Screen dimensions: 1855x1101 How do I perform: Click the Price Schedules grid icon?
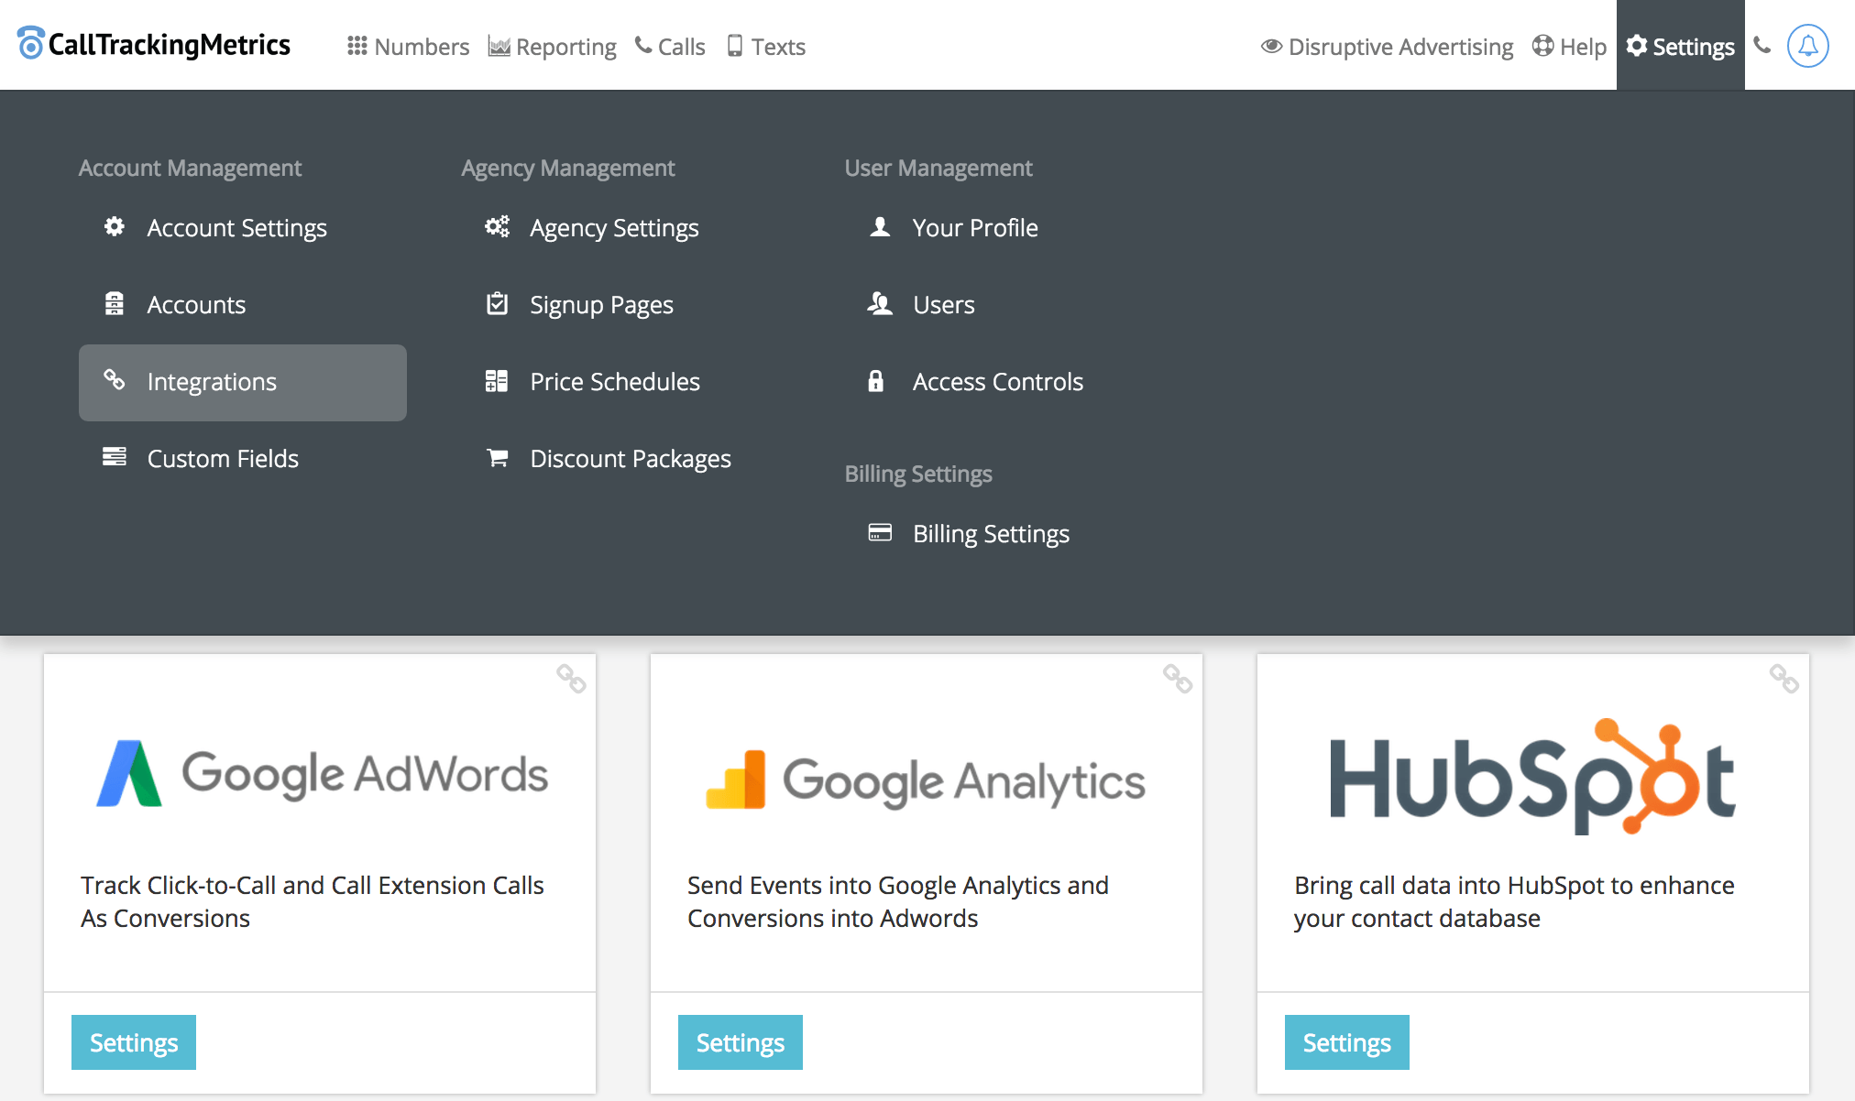[497, 381]
